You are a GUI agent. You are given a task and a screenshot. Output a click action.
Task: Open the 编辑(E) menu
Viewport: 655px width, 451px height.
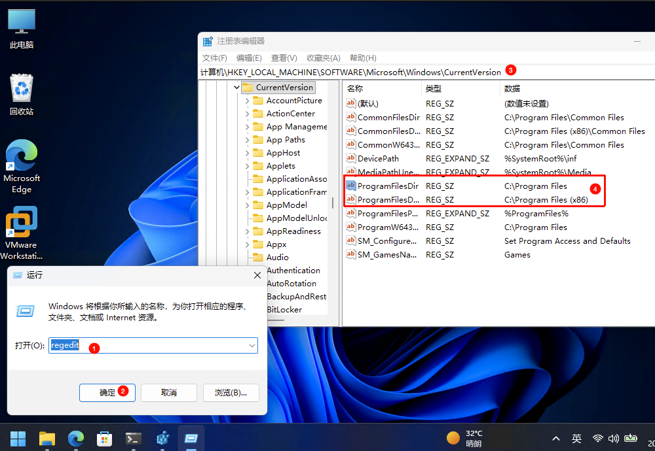click(x=249, y=58)
